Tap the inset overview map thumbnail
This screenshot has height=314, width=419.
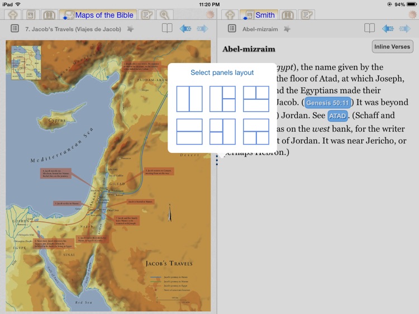pyautogui.click(x=26, y=62)
